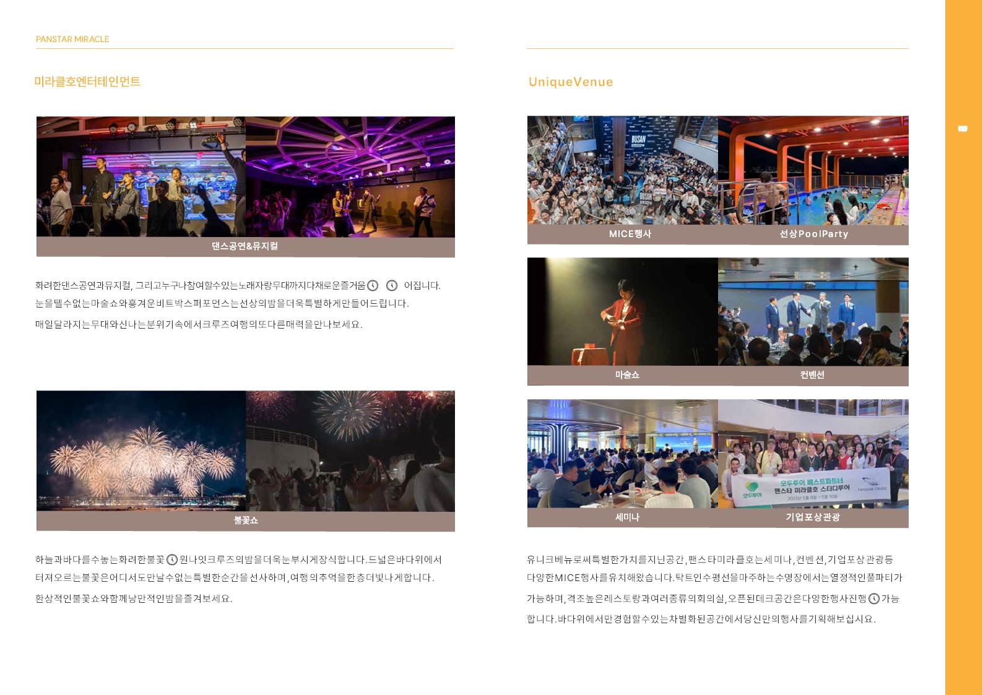
Task: Click the 불꽃쇼 caption bar
Action: coord(245,520)
